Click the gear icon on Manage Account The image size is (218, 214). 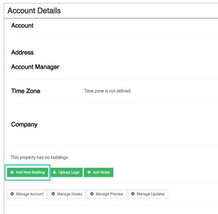tap(12, 194)
